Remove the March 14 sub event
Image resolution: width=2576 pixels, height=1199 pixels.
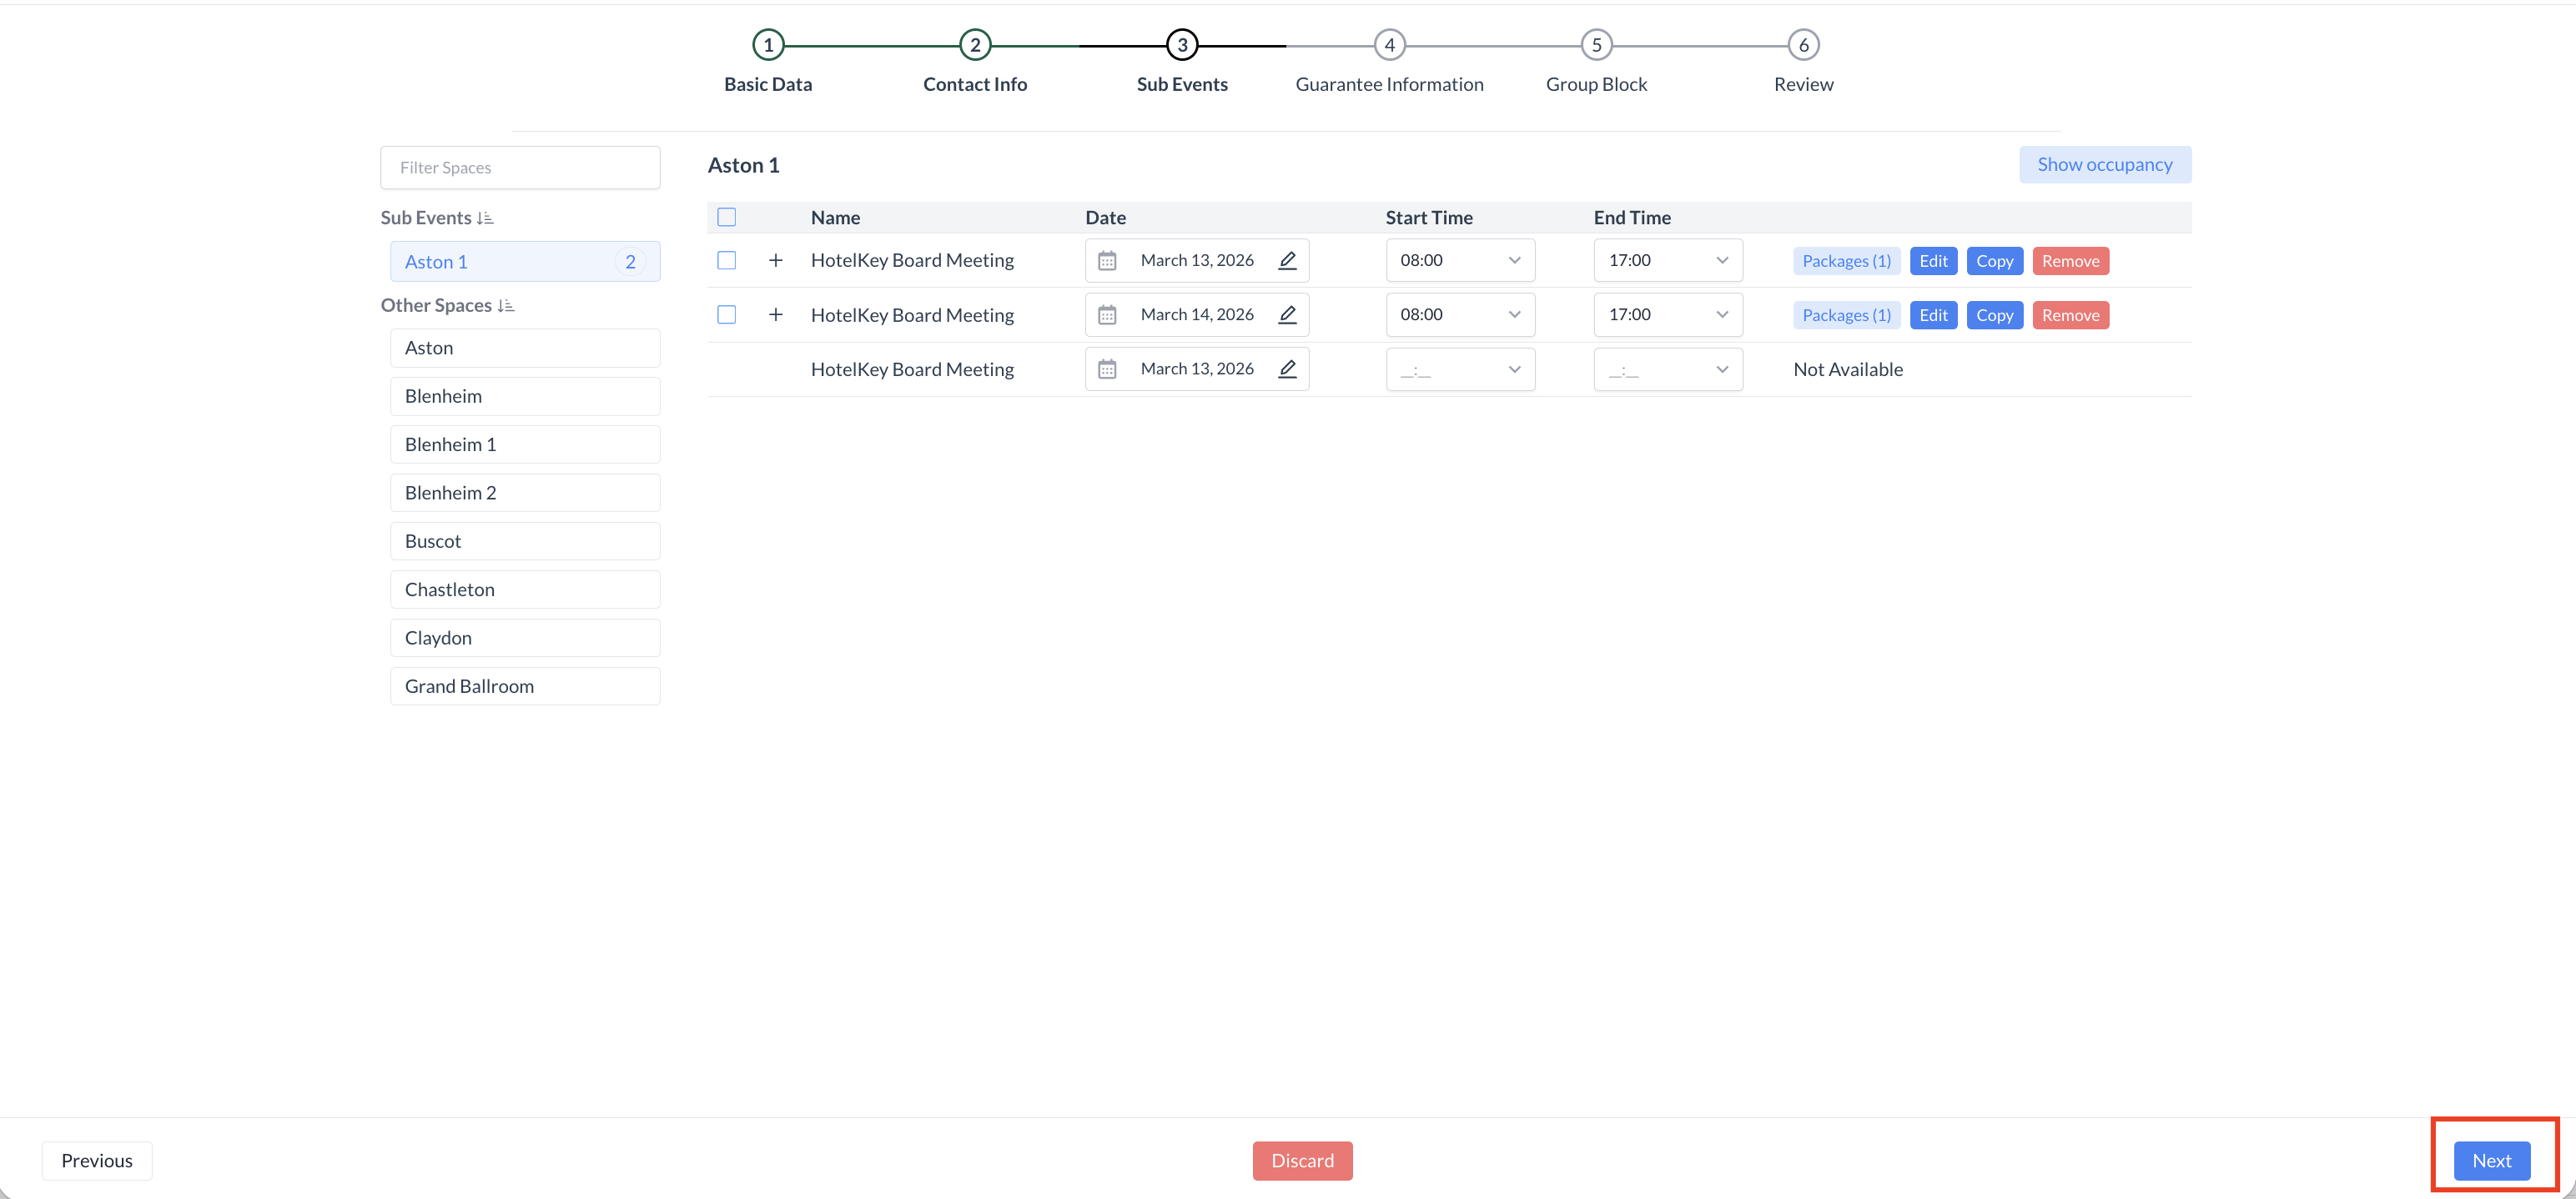pos(2070,316)
